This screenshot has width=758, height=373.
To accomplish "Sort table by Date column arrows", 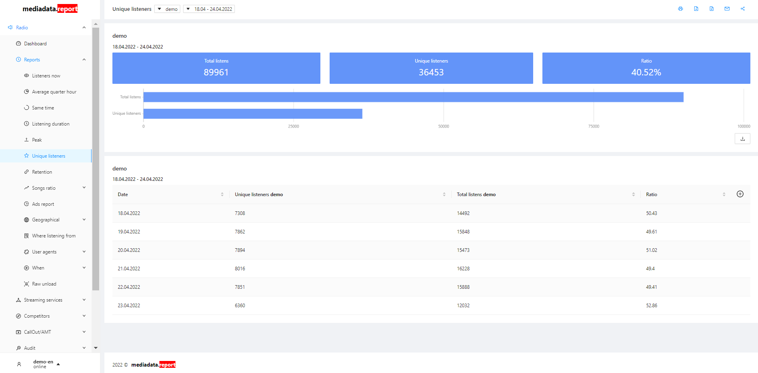I will tap(222, 195).
